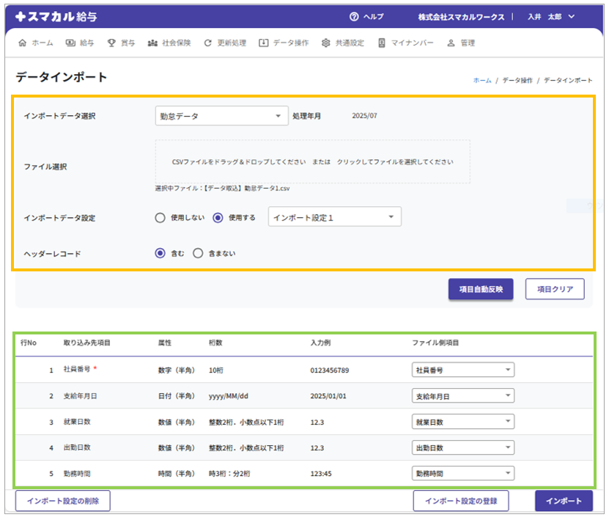Click the 給与 payroll icon in navigation
This screenshot has height=520, width=609.
70,43
